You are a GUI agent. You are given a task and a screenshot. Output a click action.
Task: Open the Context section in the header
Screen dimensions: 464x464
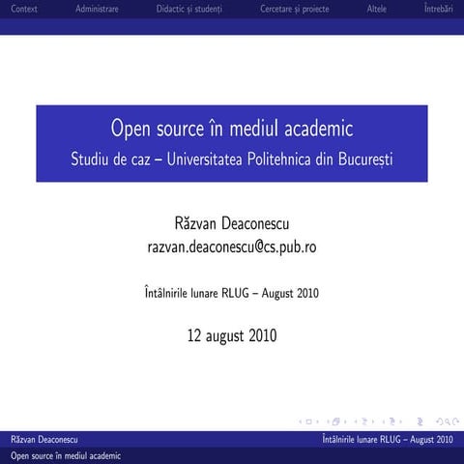[x=24, y=9]
